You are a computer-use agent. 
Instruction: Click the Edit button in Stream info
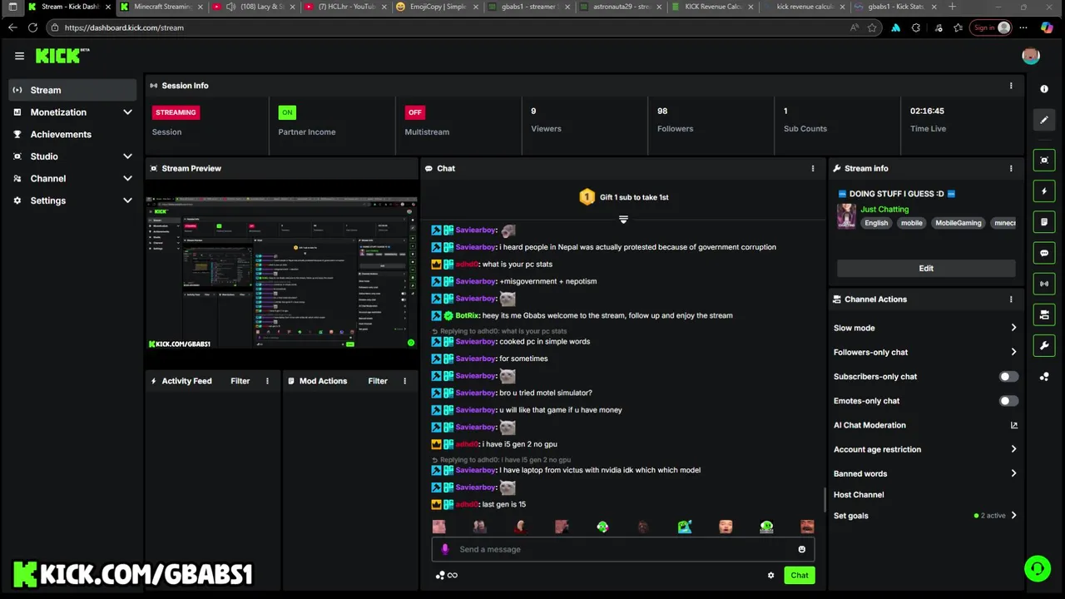click(x=926, y=269)
